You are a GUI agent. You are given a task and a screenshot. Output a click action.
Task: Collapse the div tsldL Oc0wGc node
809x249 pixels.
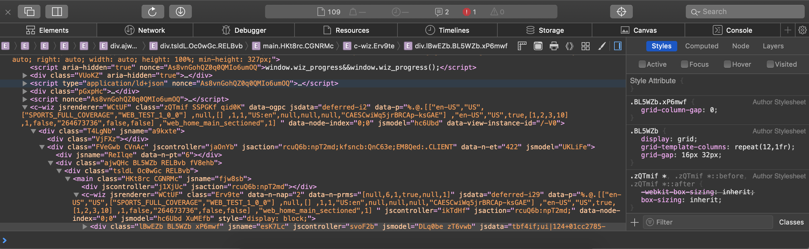coord(59,171)
